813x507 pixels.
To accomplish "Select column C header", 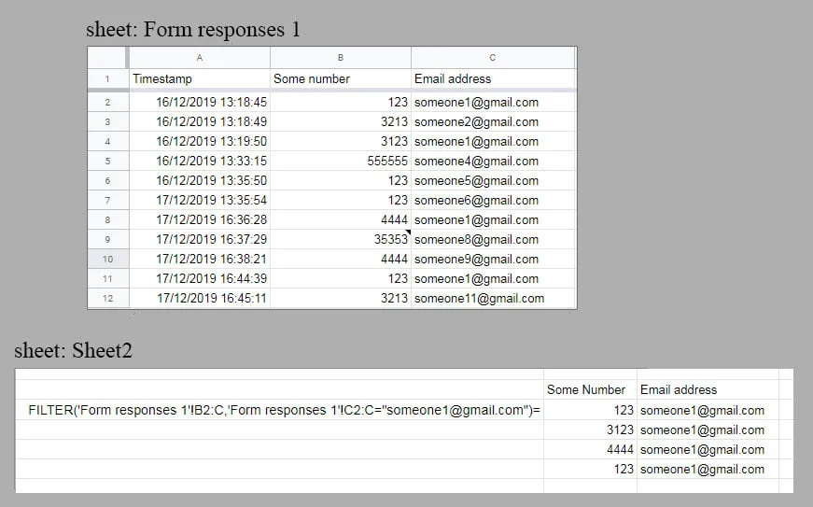I will (x=493, y=58).
